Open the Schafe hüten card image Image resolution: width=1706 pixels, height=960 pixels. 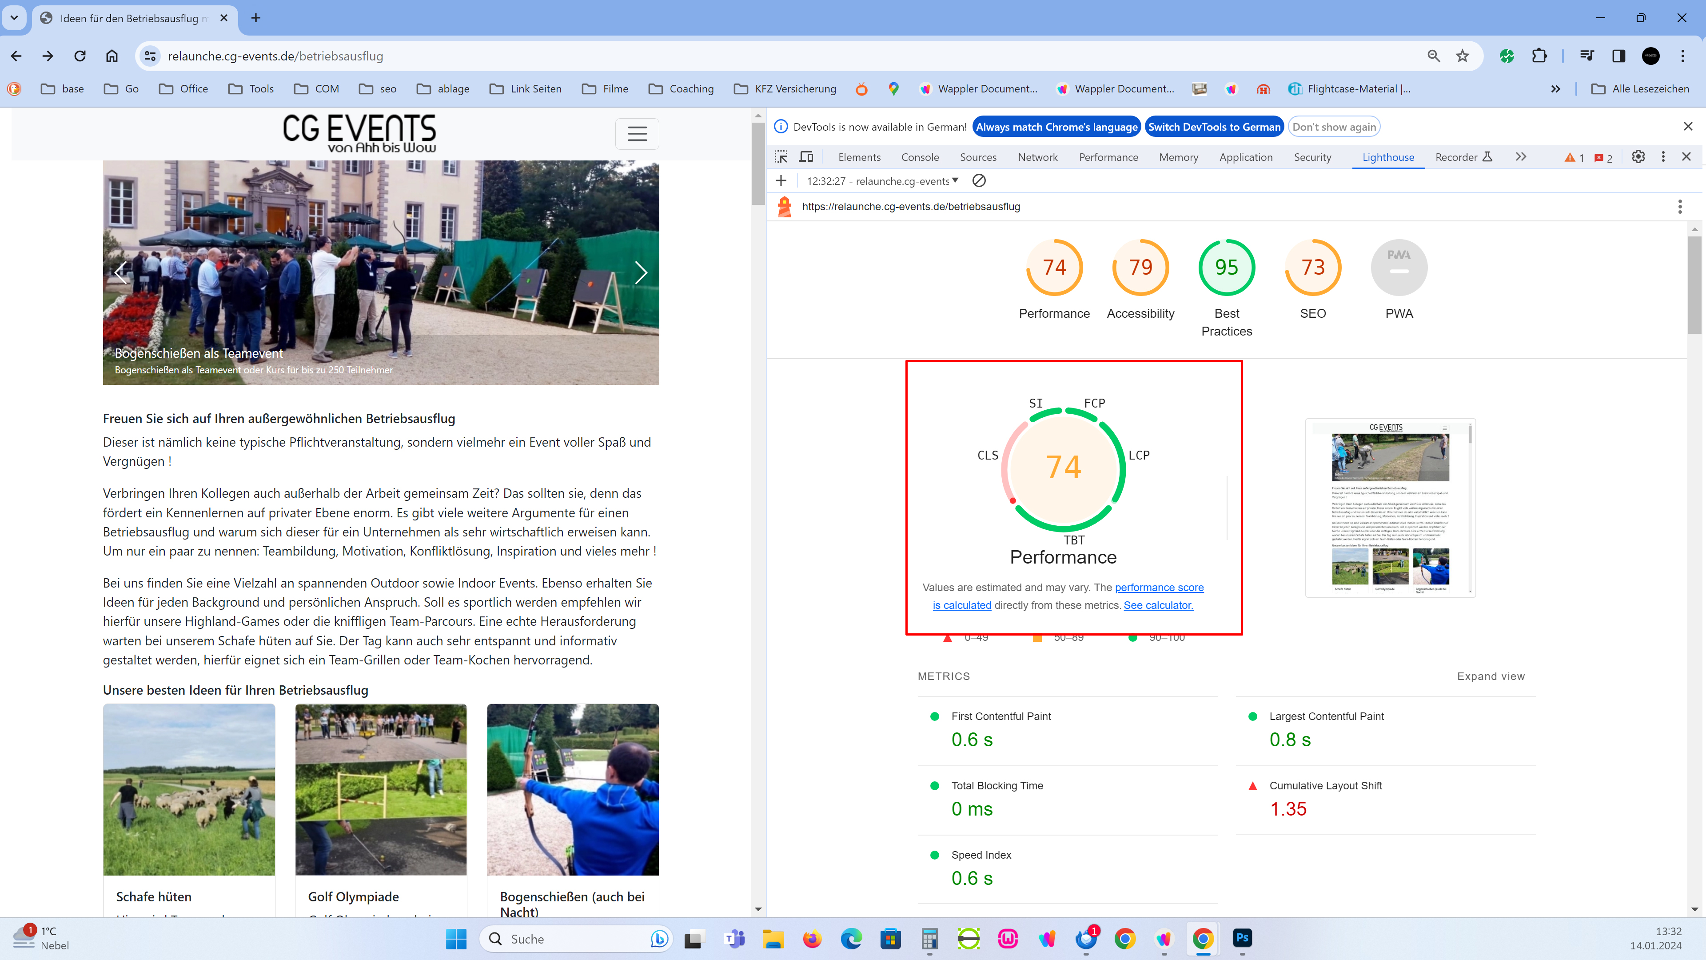(x=189, y=790)
